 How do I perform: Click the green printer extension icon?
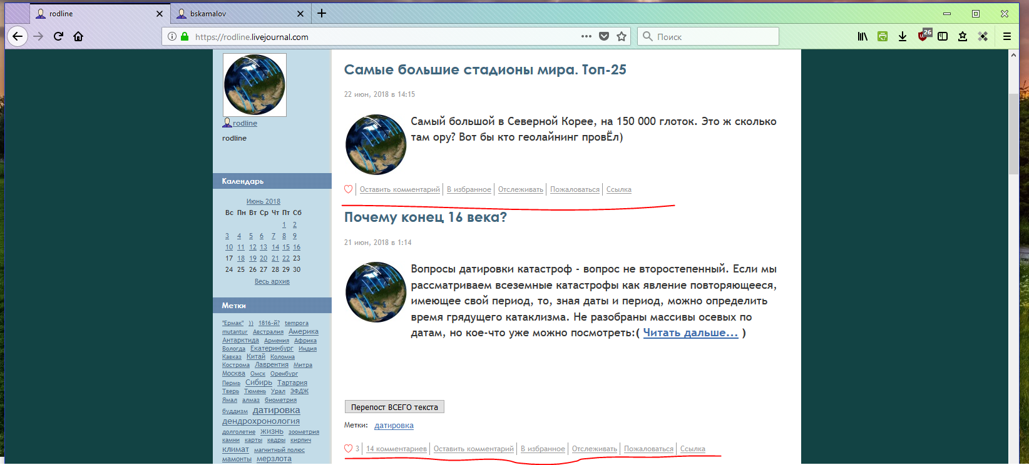tap(883, 36)
